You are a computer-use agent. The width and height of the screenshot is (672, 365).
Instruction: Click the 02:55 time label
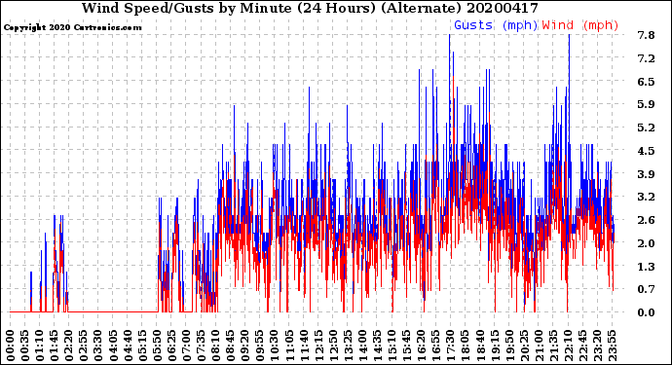(x=84, y=346)
